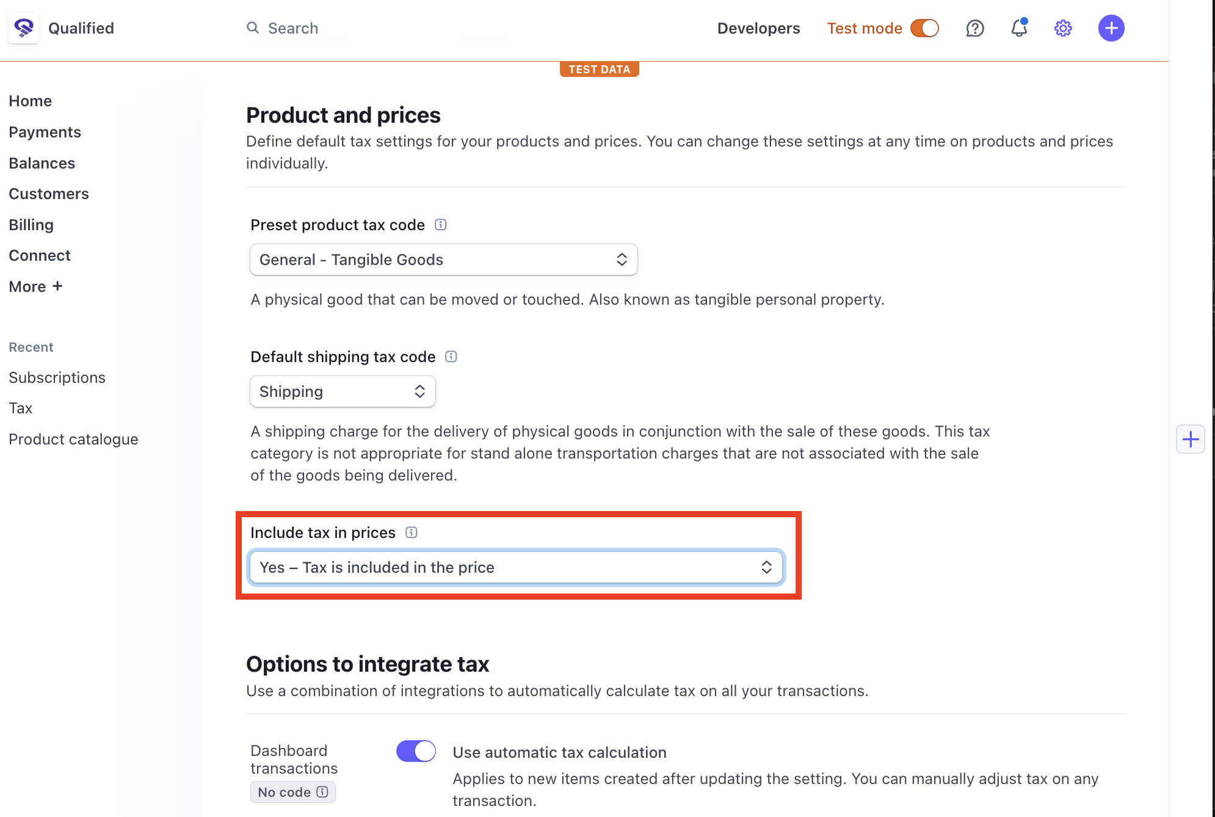Open the General - Tangible Goods dropdown
This screenshot has width=1215, height=817.
click(444, 260)
